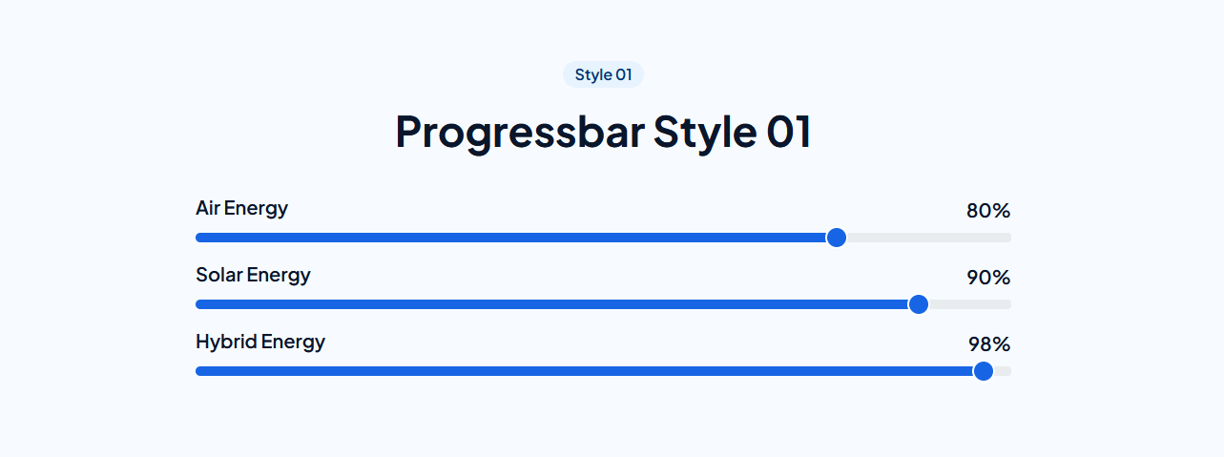Click the Solar Energy circular slider handle
1224x457 pixels.
(919, 304)
